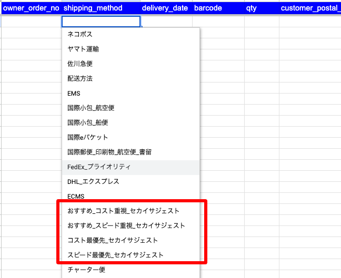This screenshot has height=278, width=341.
Task: Choose ECMS from the dropdown
Action: pos(76,196)
